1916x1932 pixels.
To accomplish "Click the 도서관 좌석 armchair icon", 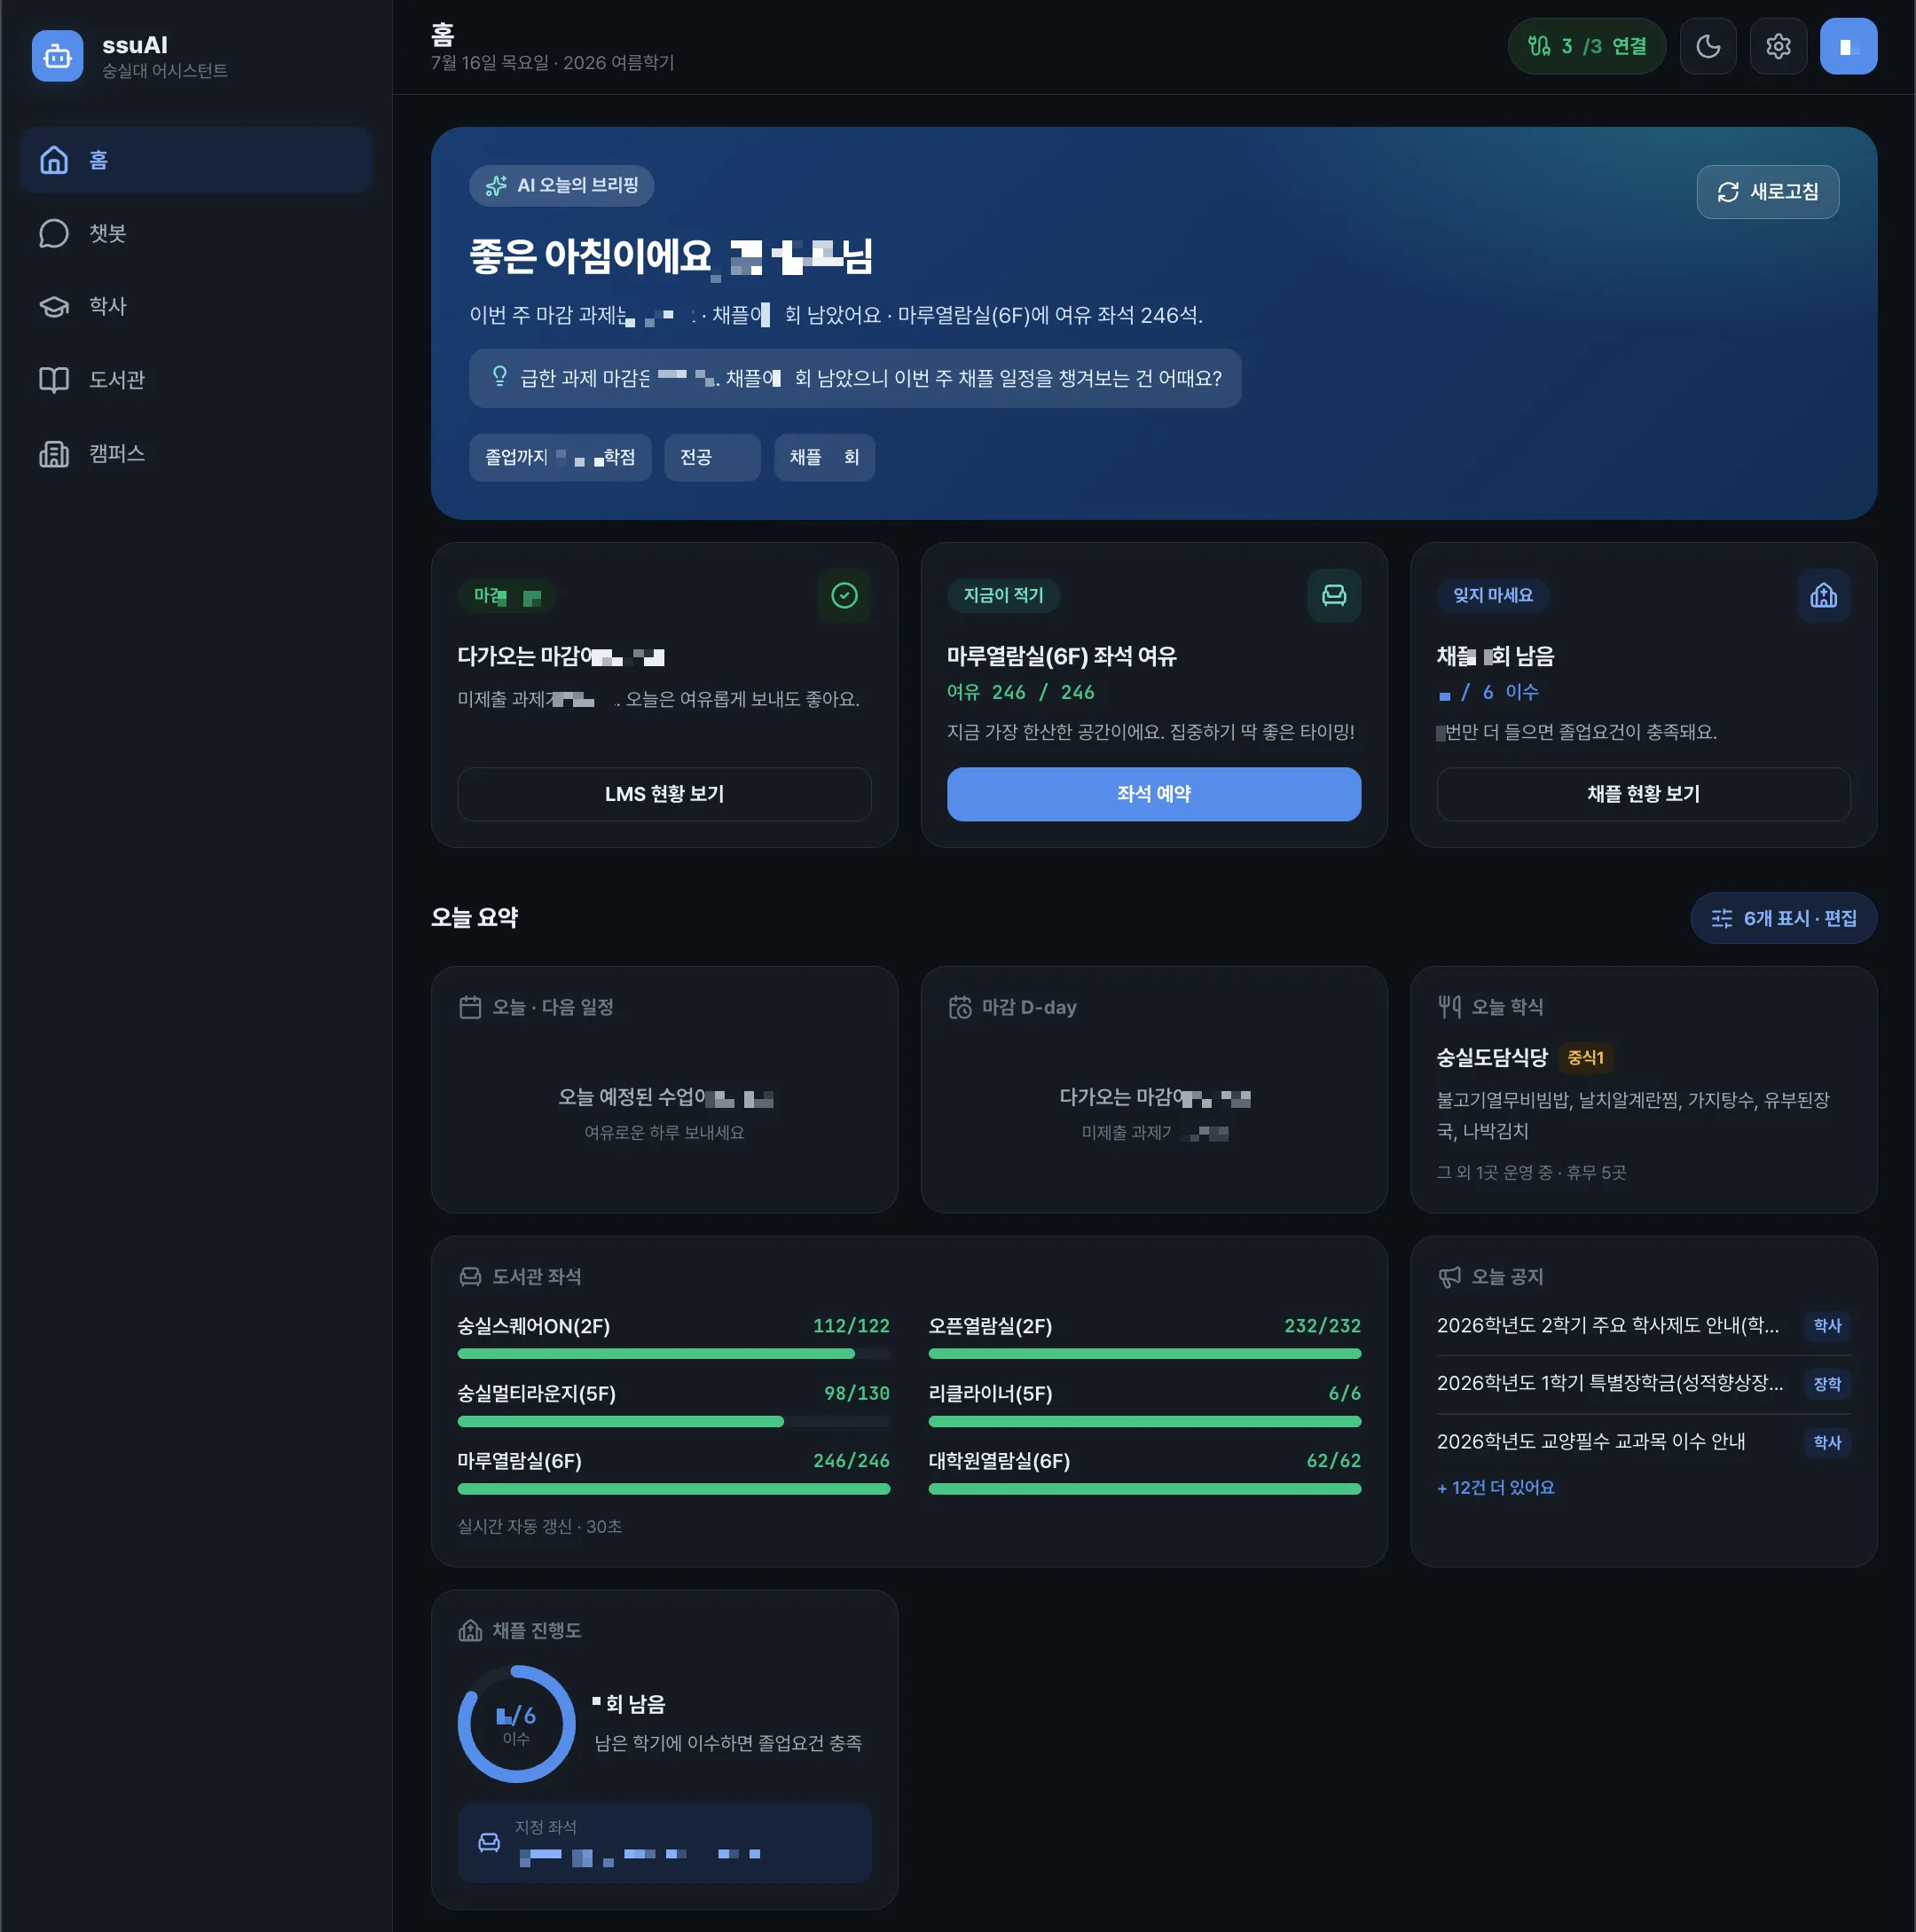I will [x=470, y=1277].
